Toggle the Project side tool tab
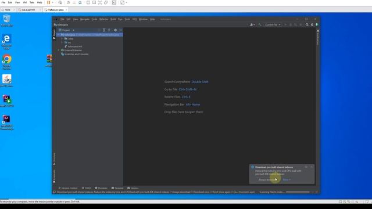The image size is (372, 209). 54,34
